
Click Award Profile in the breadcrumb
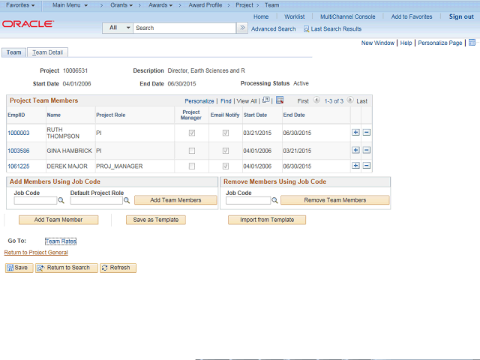(x=205, y=5)
